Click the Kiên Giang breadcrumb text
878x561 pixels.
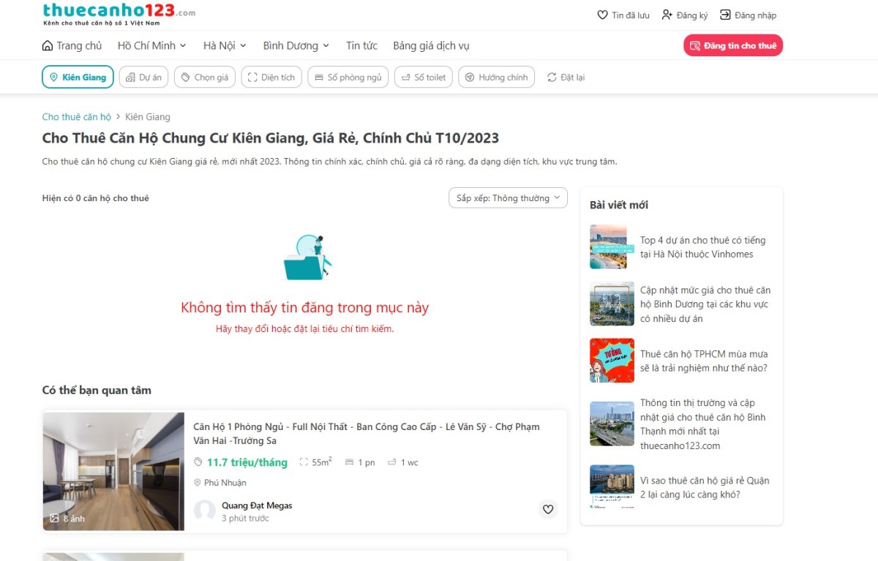pyautogui.click(x=148, y=117)
